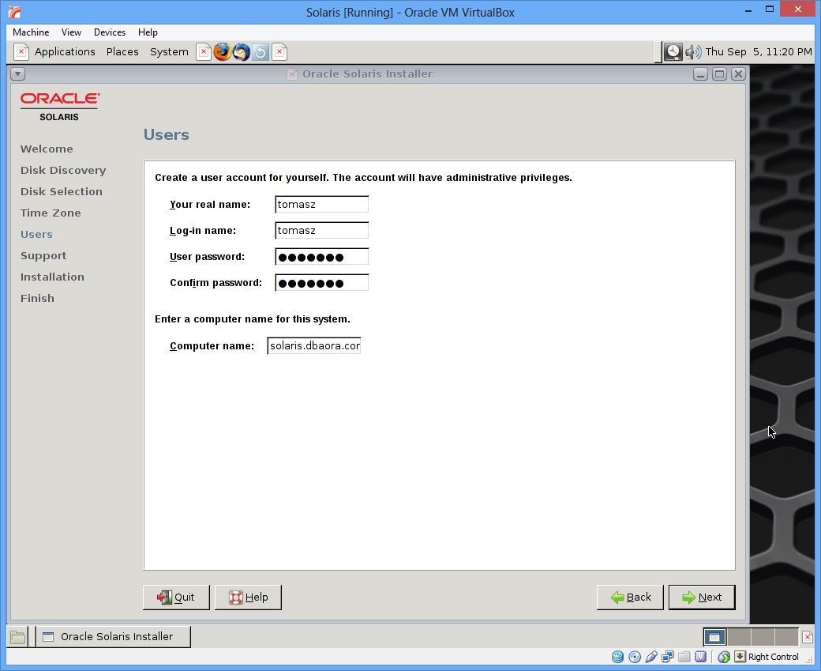Image resolution: width=821 pixels, height=671 pixels.
Task: Click Welcome step in sidebar
Action: (x=47, y=149)
